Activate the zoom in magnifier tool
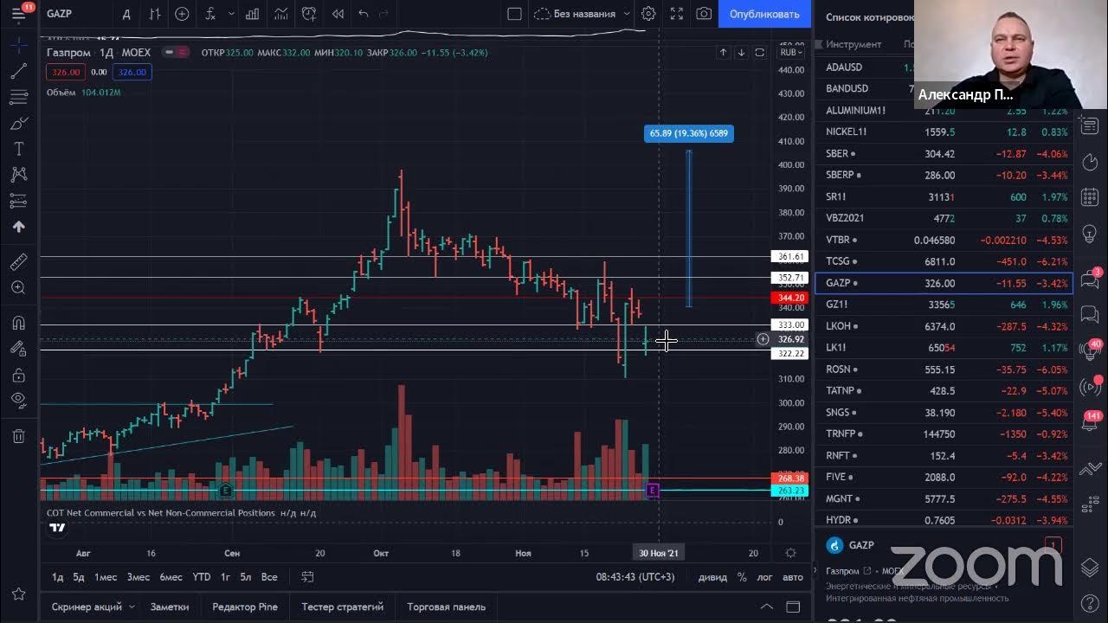The image size is (1108, 623). click(x=18, y=287)
